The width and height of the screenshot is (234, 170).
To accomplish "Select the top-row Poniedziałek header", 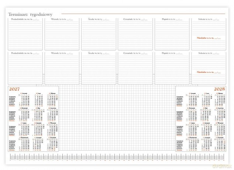I will point(25,19).
